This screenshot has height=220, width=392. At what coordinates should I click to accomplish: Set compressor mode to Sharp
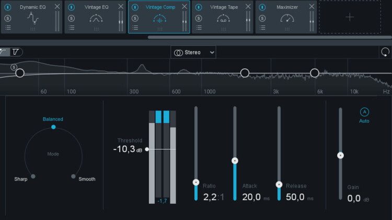[33, 176]
